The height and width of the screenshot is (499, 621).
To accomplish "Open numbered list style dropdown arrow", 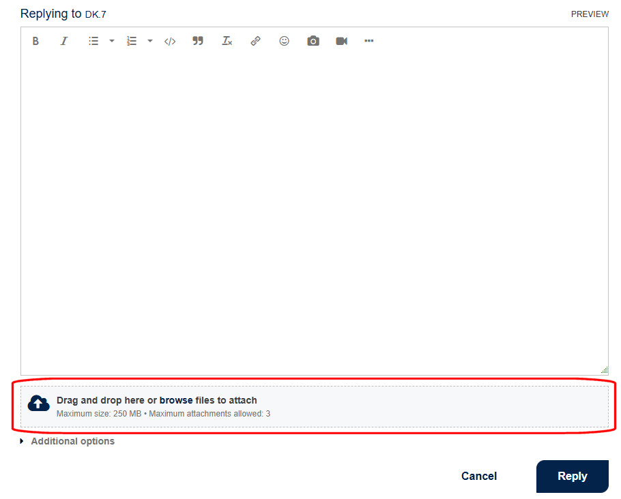I will [x=149, y=41].
